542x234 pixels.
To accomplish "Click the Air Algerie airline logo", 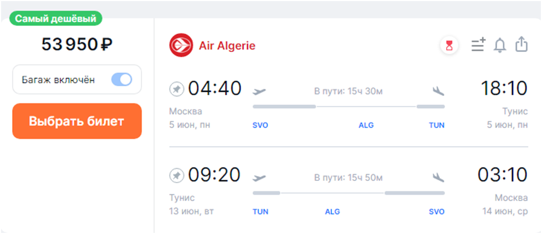I will pos(181,45).
